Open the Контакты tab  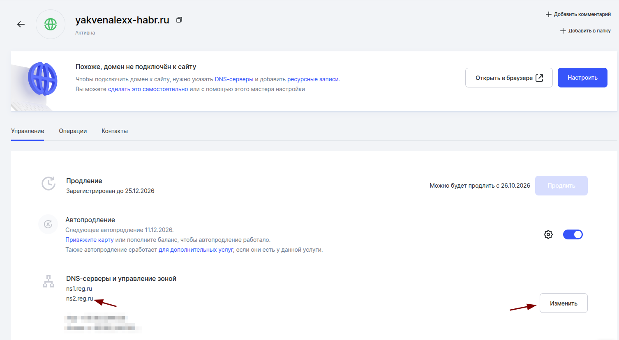[x=115, y=131]
